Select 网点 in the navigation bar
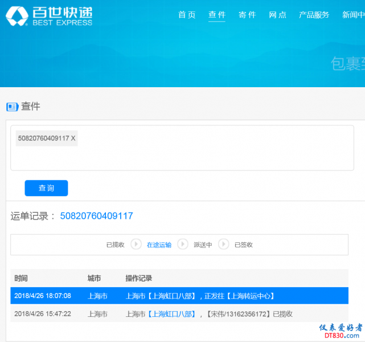Screen dimensions: 365x342 [277, 15]
